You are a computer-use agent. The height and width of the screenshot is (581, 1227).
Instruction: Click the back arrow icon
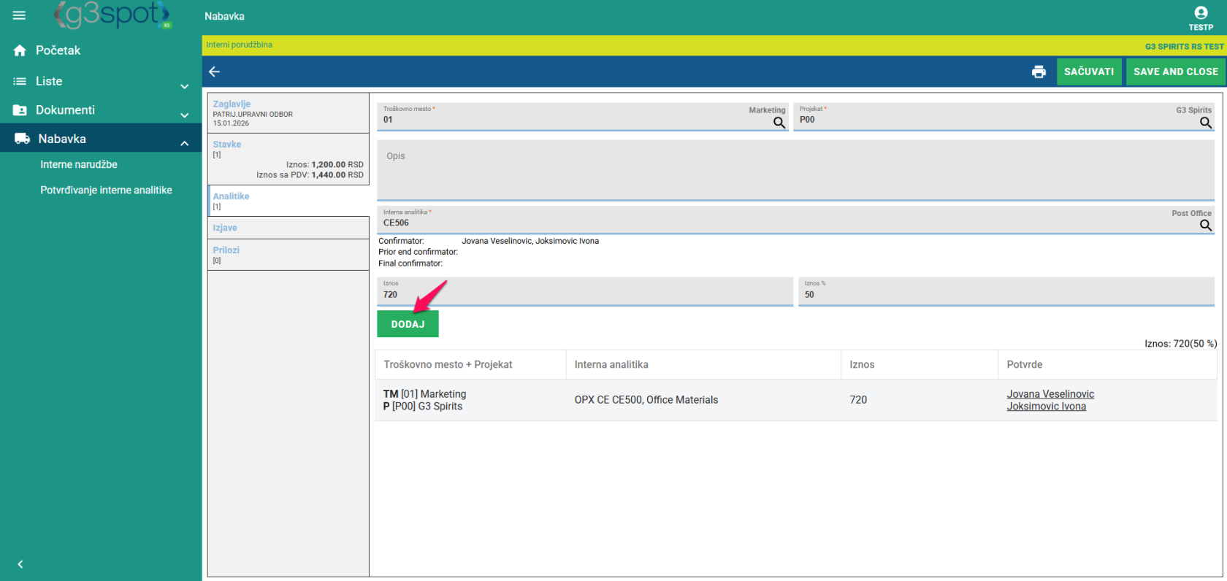coord(214,72)
